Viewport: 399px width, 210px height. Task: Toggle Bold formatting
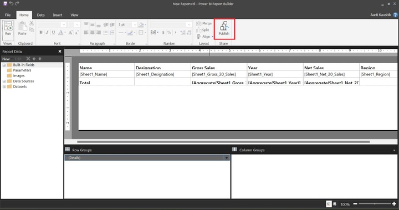coord(41,33)
